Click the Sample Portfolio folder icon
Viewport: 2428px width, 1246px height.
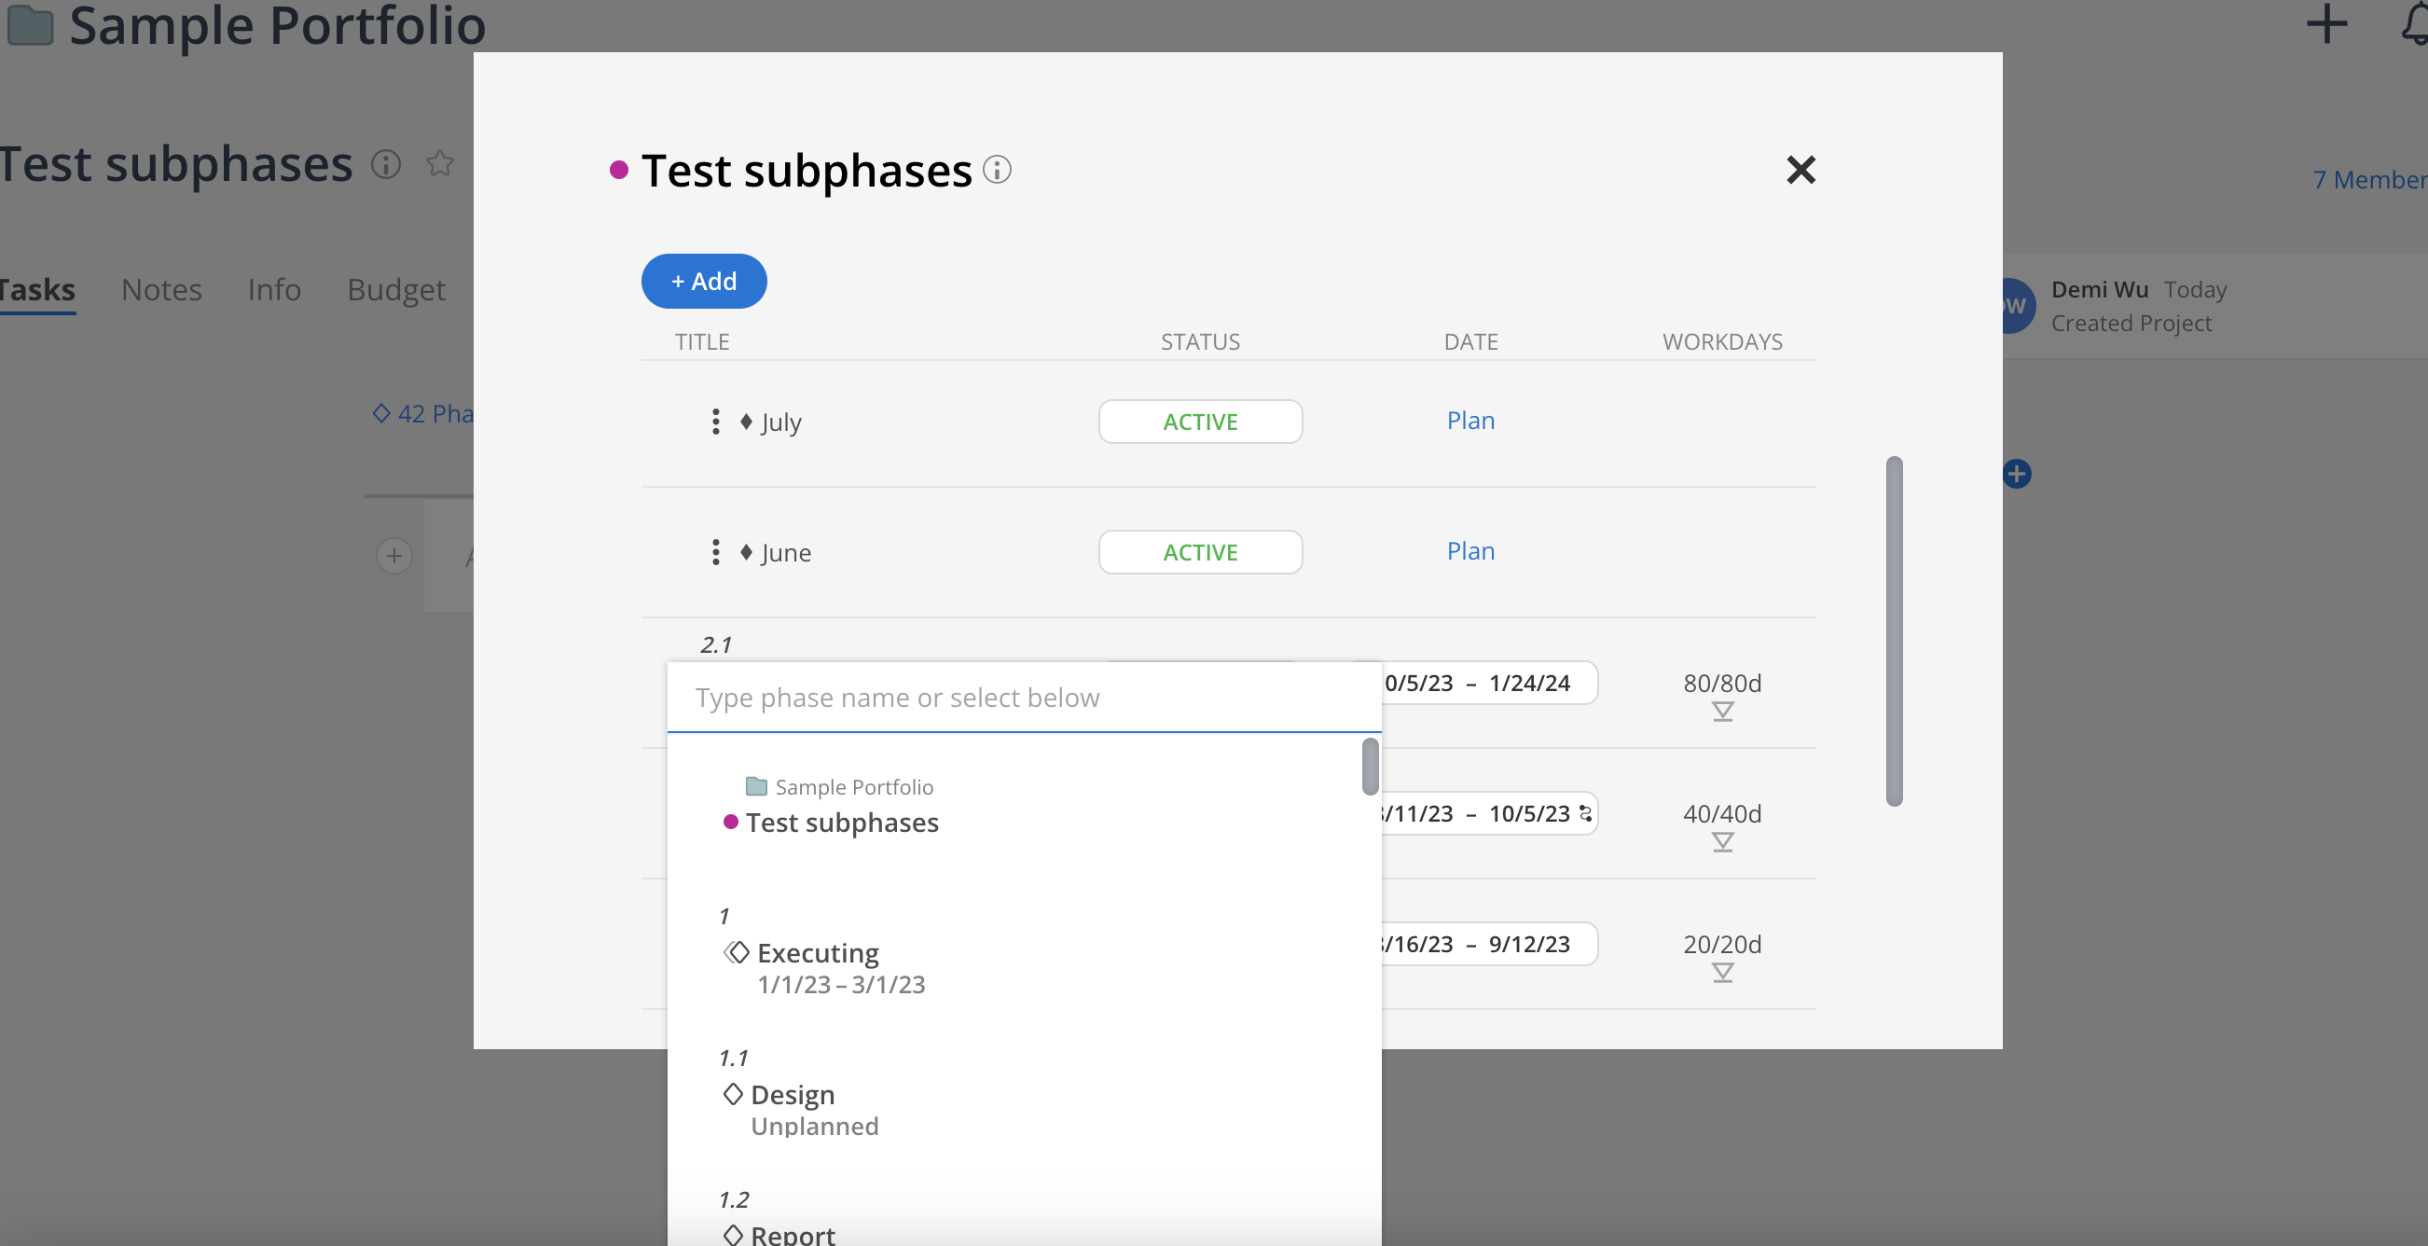30,25
